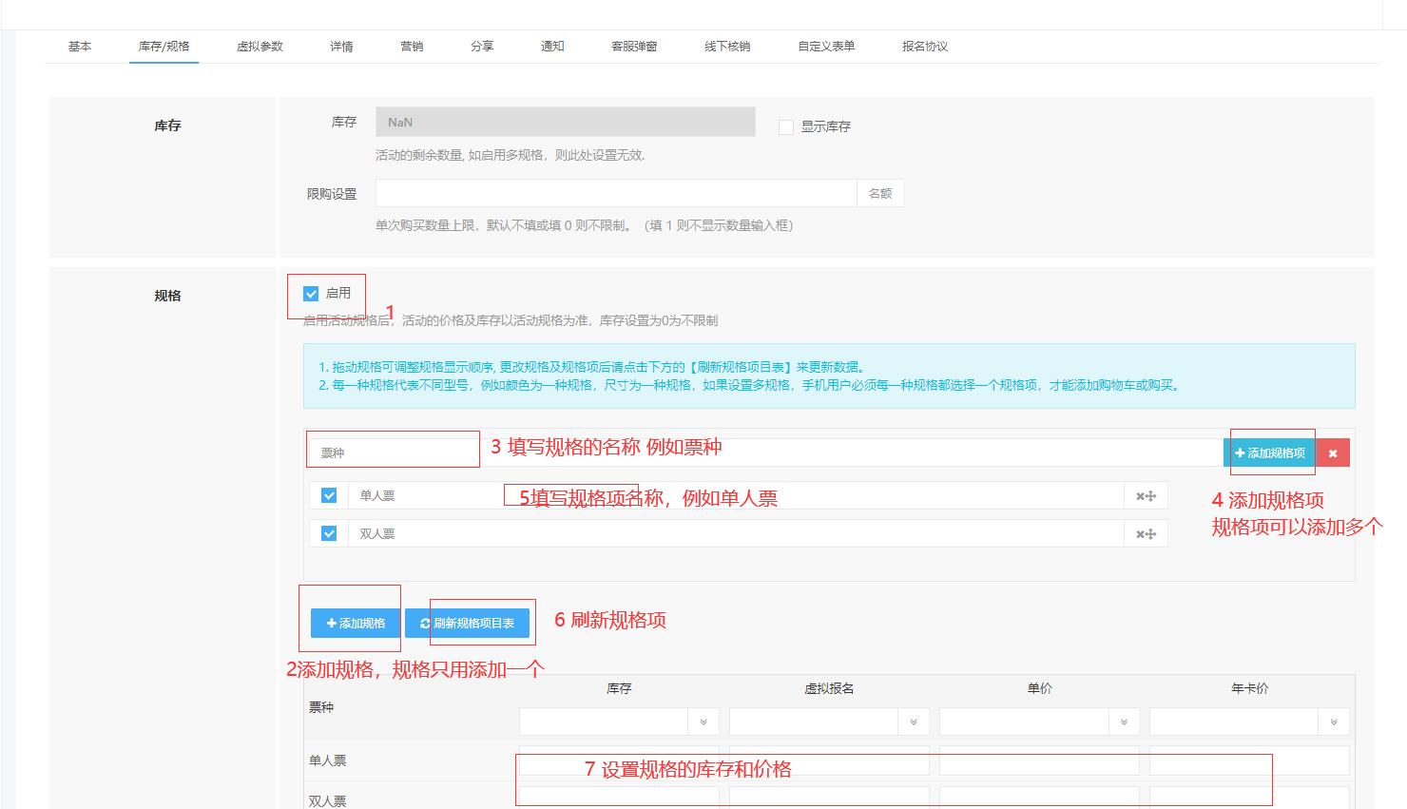Uncheck the 双人票 item checkbox
The height and width of the screenshot is (809, 1407).
pyautogui.click(x=329, y=533)
